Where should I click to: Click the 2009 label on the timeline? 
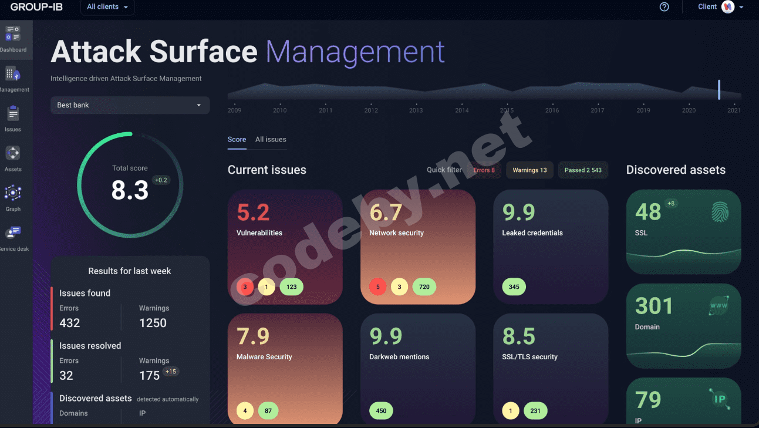[x=234, y=110]
